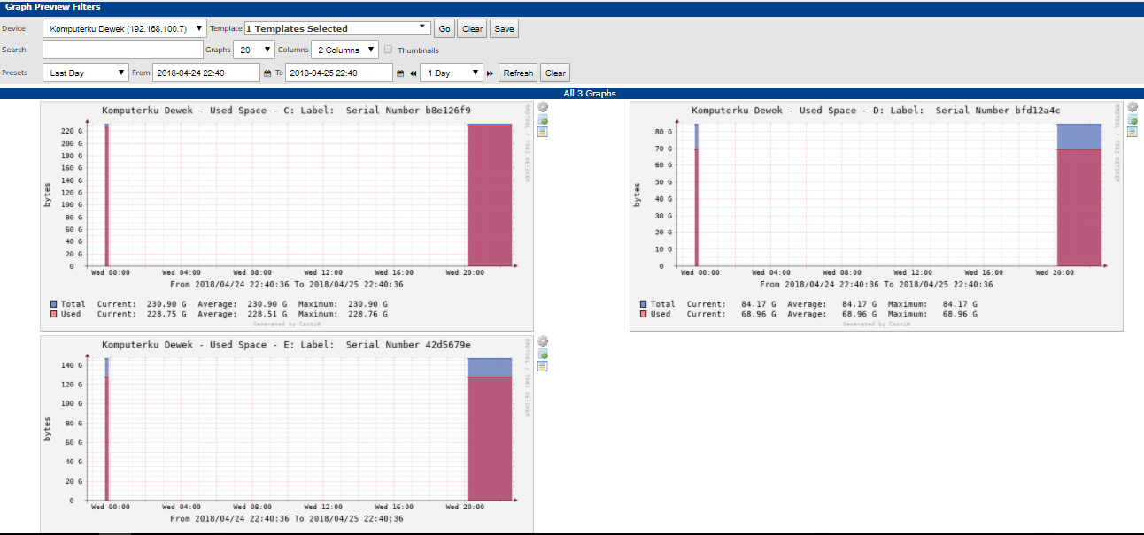The image size is (1144, 535).
Task: Open the Columns dropdown showing 2 Columns
Action: (x=345, y=50)
